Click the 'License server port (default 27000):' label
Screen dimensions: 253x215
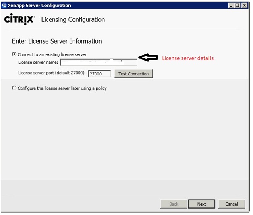tap(52, 73)
